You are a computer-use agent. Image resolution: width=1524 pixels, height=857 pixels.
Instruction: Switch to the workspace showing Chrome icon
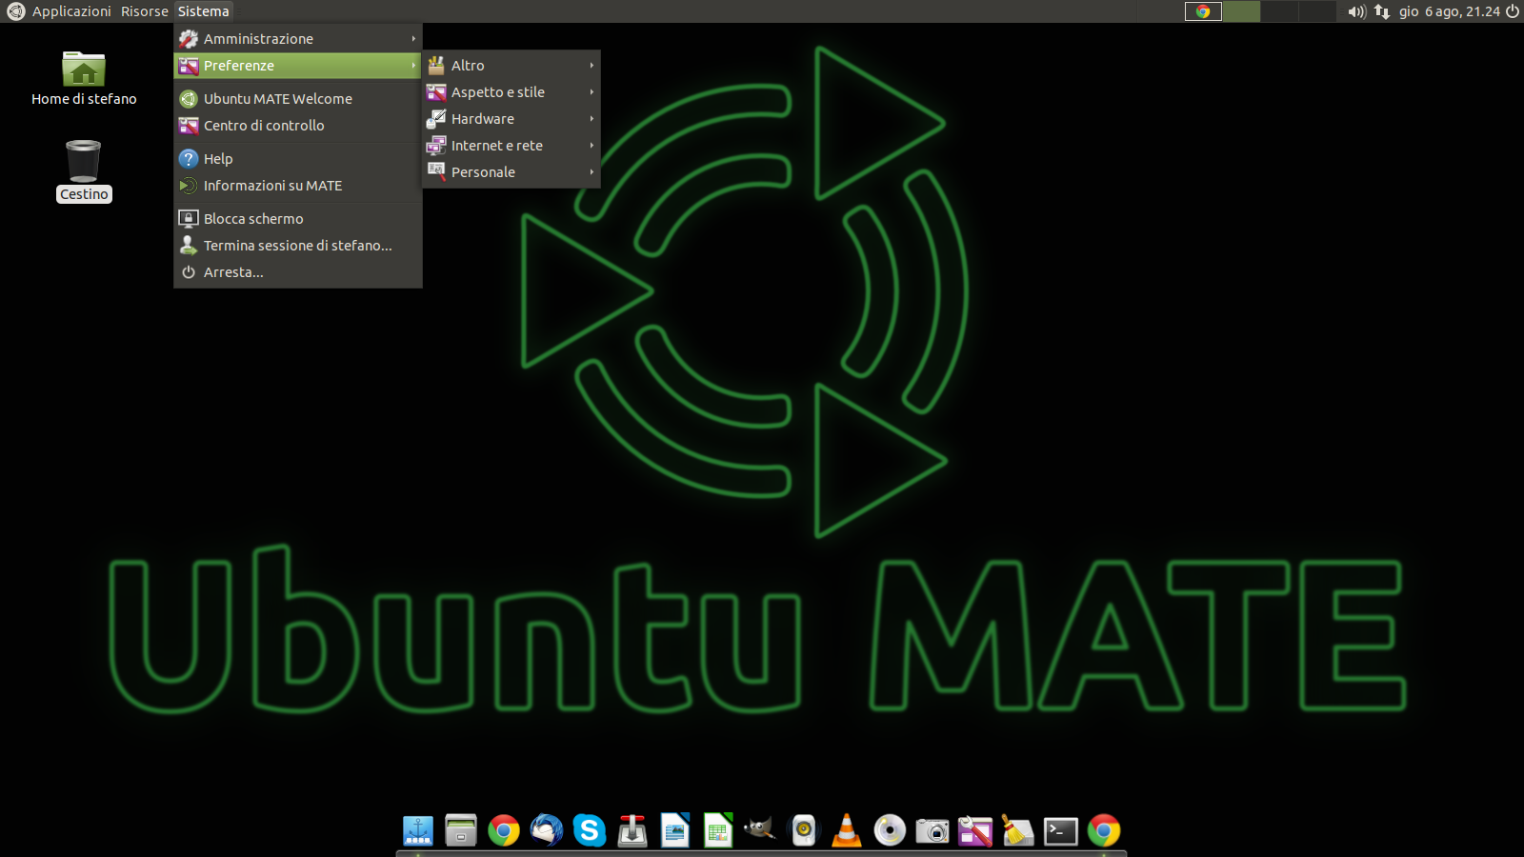pos(1203,11)
